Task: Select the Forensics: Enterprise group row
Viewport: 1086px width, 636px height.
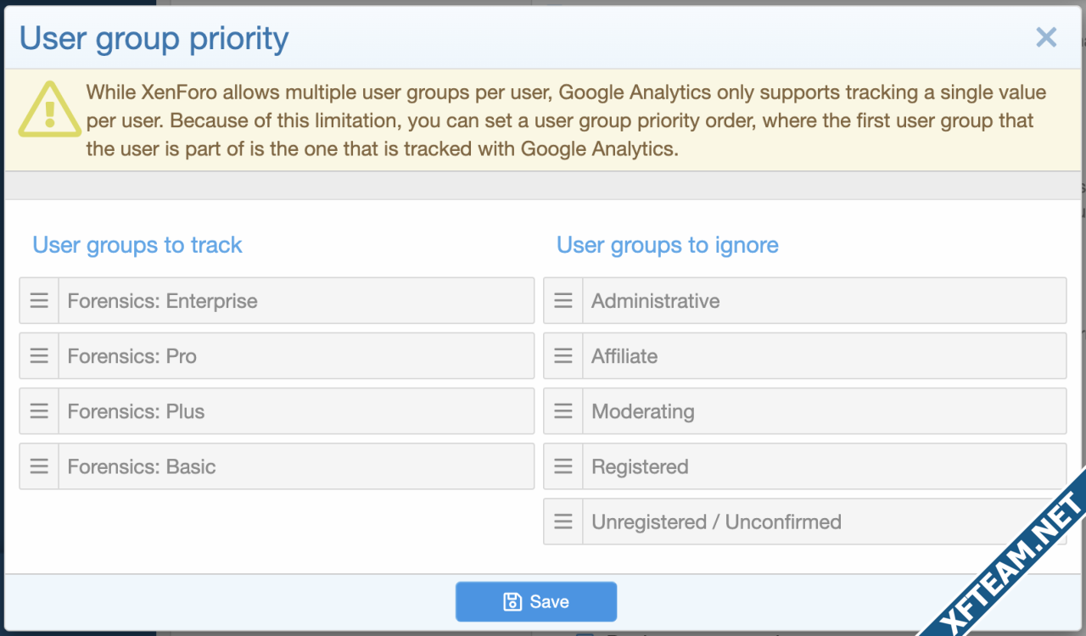Action: [x=277, y=300]
